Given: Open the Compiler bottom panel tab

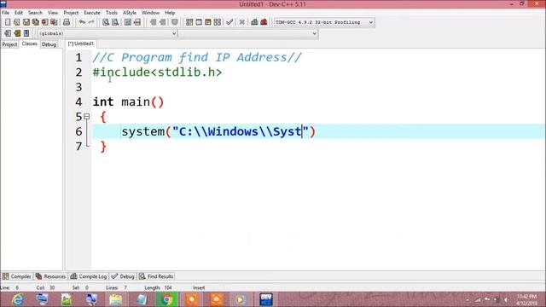Looking at the screenshot, I should point(17,276).
